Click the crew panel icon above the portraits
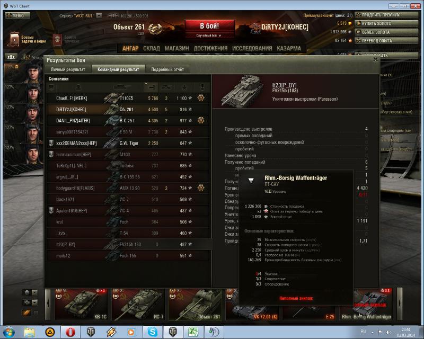This screenshot has width=424, height=339. point(11,57)
